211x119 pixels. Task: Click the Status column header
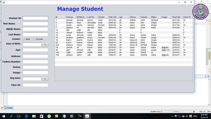(x=156, y=17)
